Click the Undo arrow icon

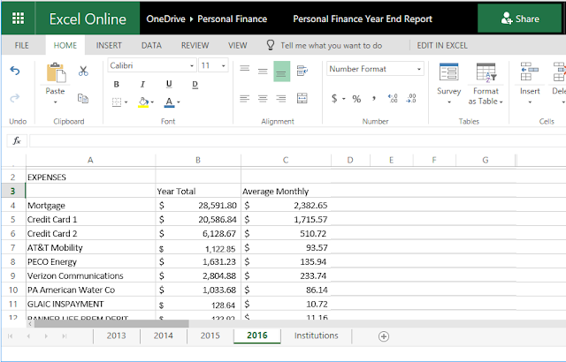pyautogui.click(x=15, y=71)
